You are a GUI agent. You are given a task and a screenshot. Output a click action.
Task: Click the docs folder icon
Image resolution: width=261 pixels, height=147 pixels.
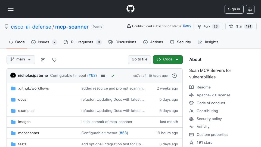(x=13, y=100)
